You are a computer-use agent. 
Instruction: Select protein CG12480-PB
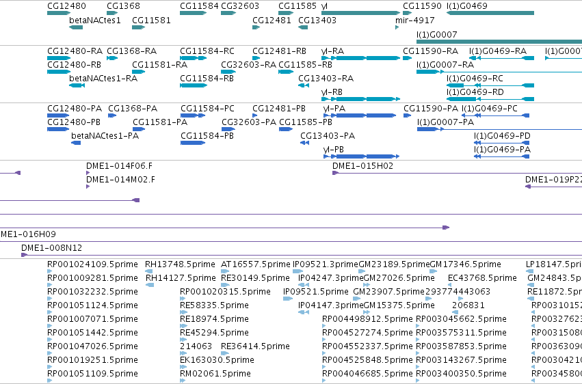[x=74, y=122]
